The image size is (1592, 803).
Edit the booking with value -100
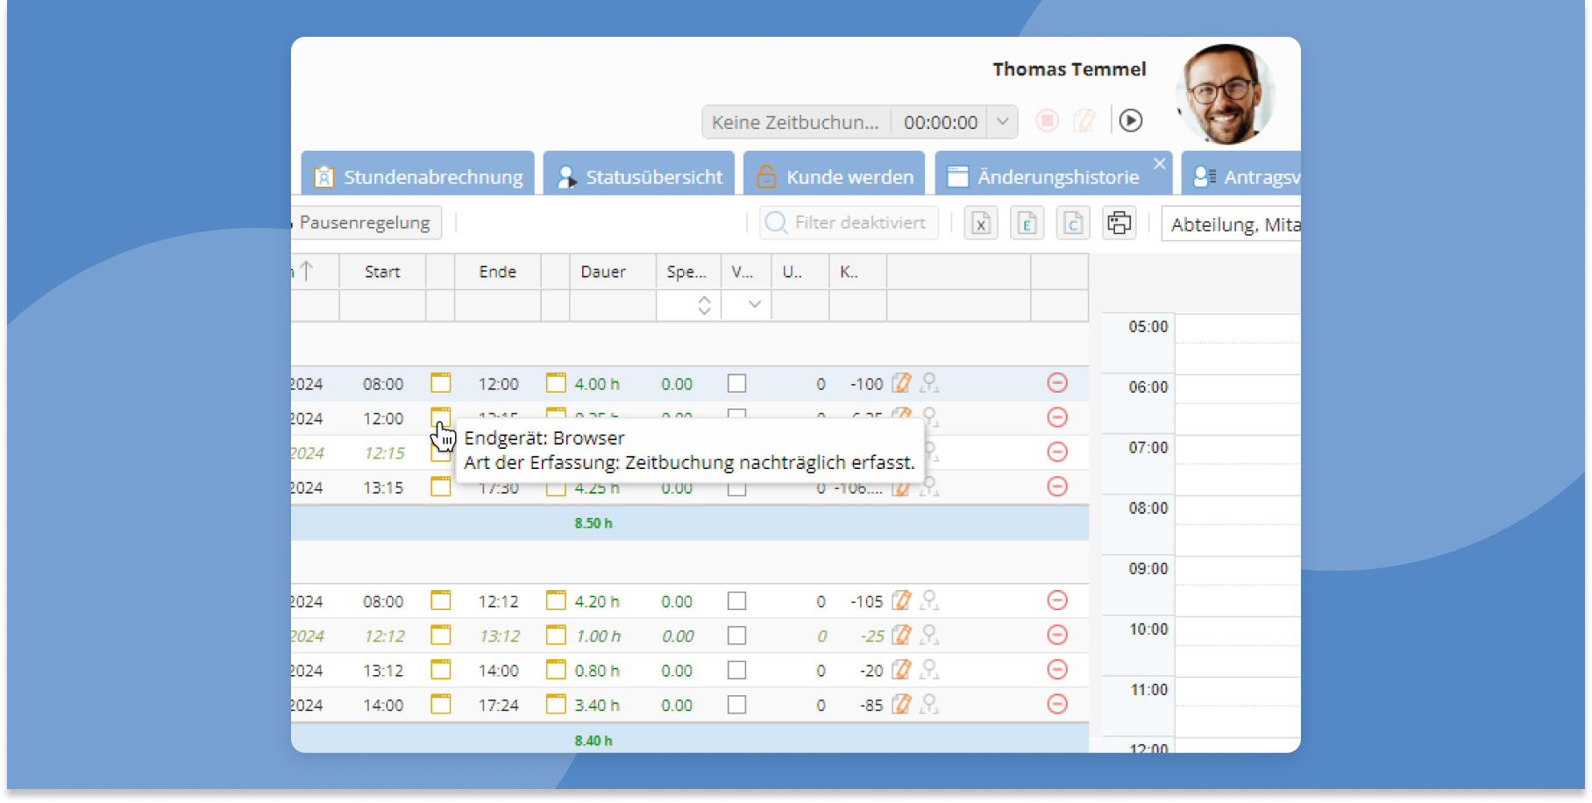click(x=901, y=383)
